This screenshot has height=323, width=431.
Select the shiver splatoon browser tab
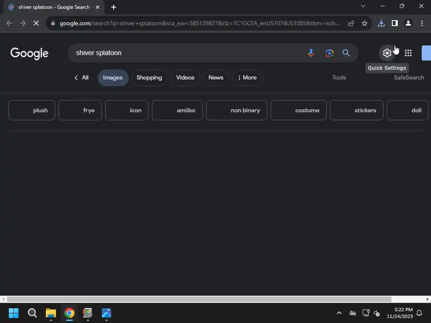point(54,7)
